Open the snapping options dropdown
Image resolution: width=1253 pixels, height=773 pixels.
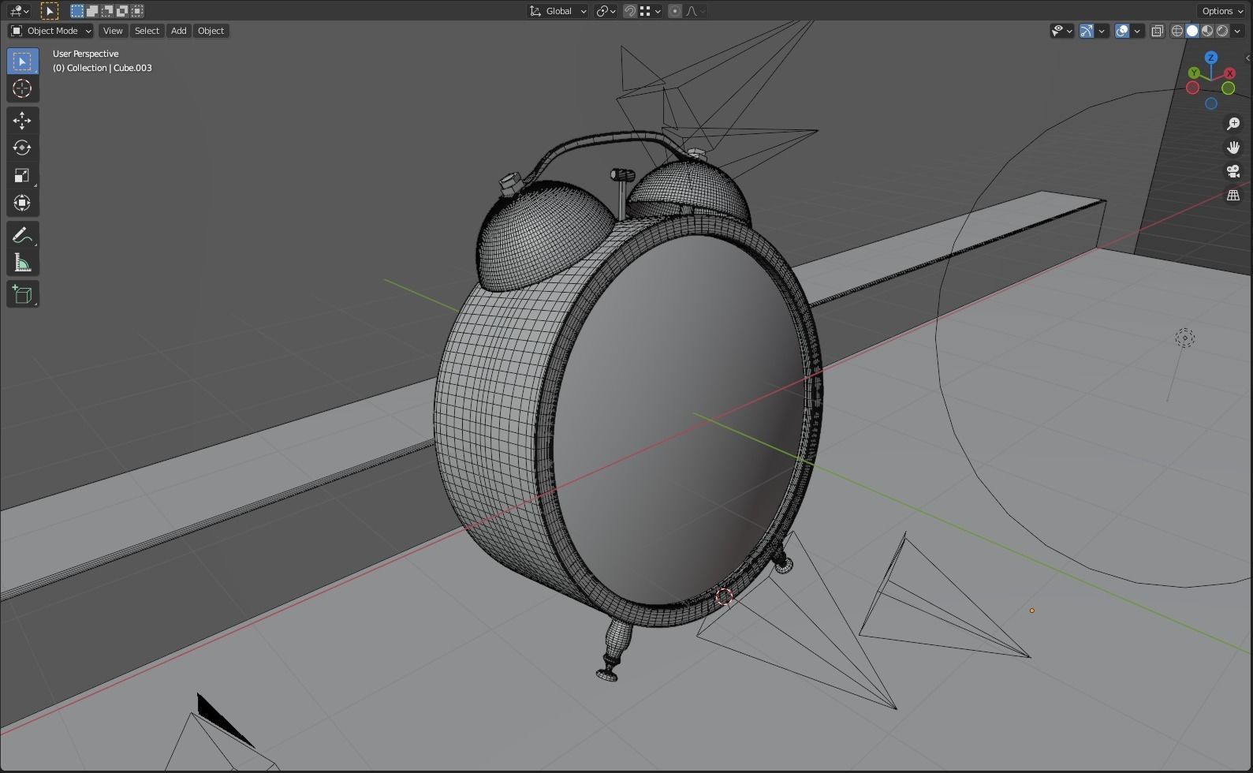coord(651,11)
